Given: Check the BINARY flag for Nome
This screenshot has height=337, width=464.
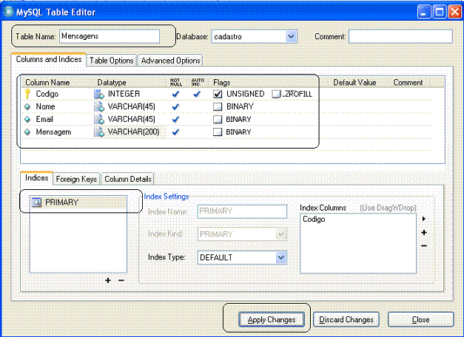Looking at the screenshot, I should tap(218, 106).
